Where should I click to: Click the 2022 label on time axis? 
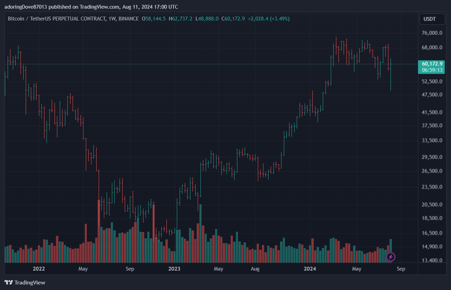click(x=38, y=268)
